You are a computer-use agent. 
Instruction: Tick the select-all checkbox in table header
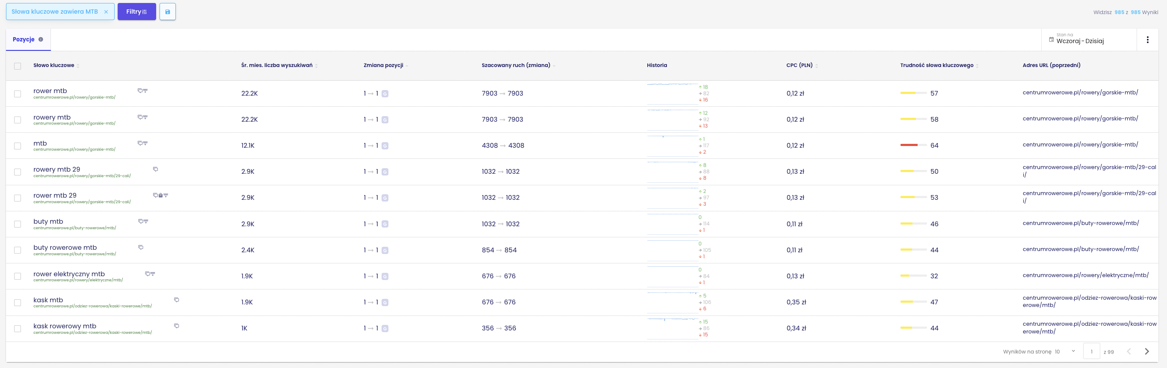point(18,66)
